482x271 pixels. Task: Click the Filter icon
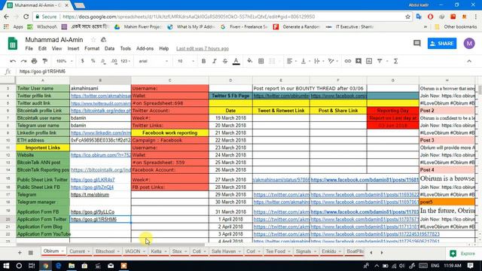(x=380, y=61)
